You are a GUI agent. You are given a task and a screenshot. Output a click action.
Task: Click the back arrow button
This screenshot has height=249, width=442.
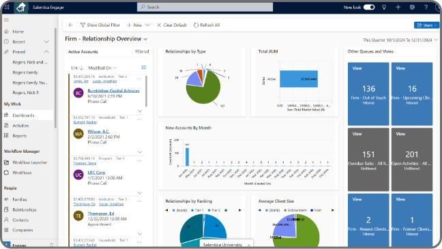coord(71,25)
